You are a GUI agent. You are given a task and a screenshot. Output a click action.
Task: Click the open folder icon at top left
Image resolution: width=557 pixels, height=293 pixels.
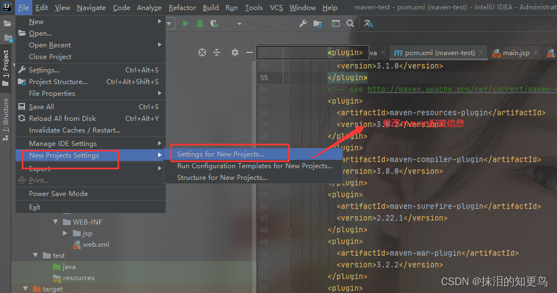(7, 23)
